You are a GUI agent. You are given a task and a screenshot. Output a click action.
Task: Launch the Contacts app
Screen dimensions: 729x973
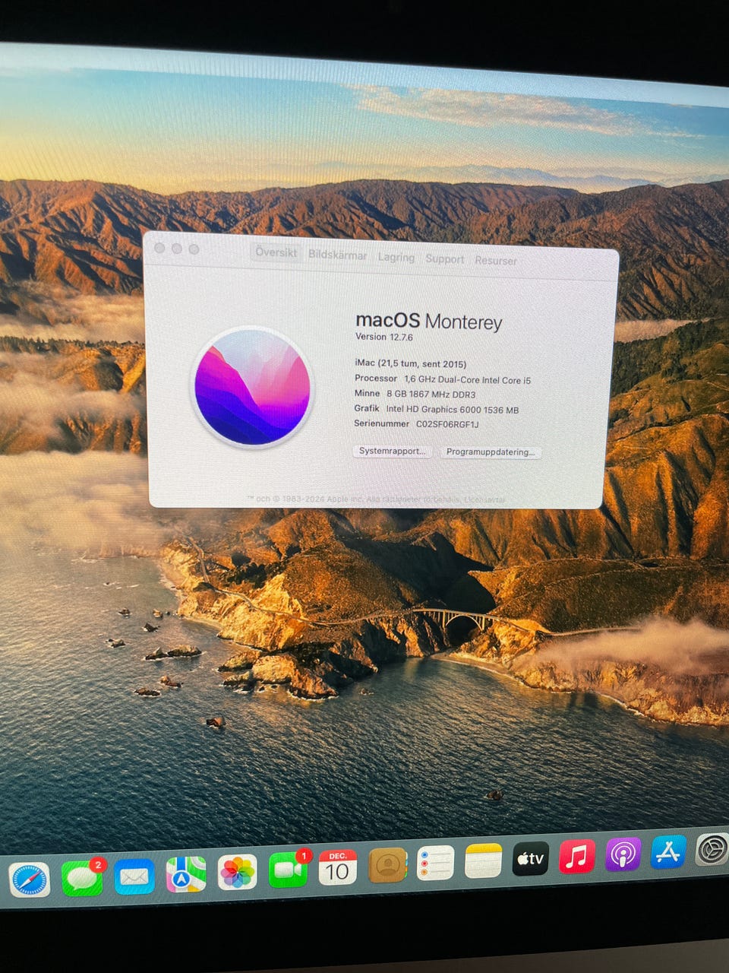tap(387, 866)
